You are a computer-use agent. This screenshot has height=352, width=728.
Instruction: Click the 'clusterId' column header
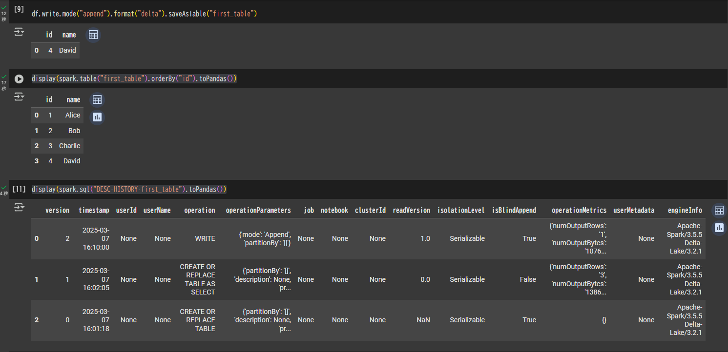tap(370, 211)
